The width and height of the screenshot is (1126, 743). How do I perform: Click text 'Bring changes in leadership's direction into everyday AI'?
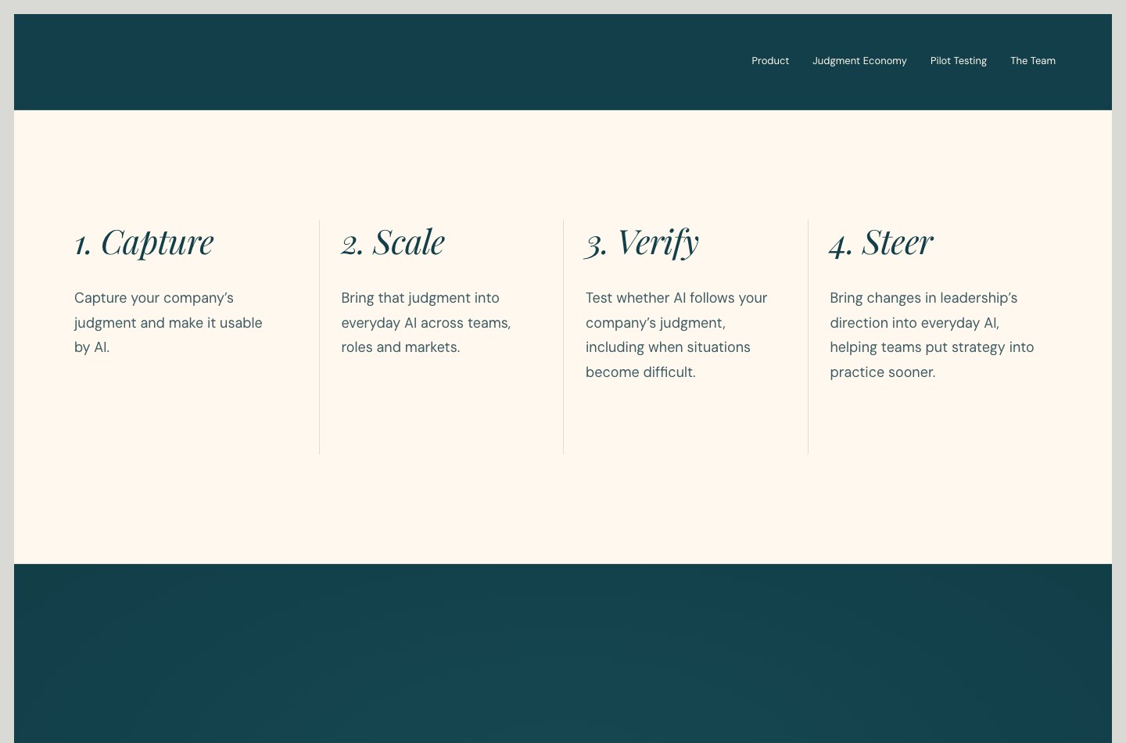(x=923, y=310)
